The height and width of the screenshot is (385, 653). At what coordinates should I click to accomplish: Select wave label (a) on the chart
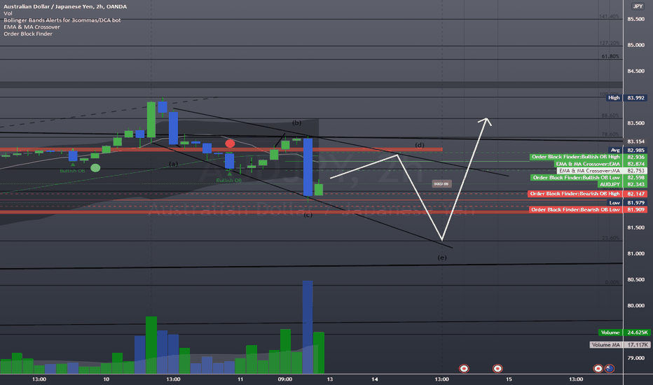click(174, 164)
